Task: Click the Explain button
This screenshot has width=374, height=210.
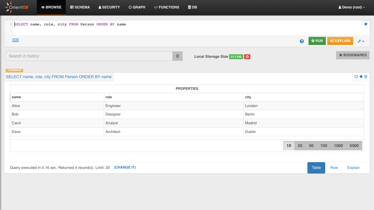Action: point(340,41)
